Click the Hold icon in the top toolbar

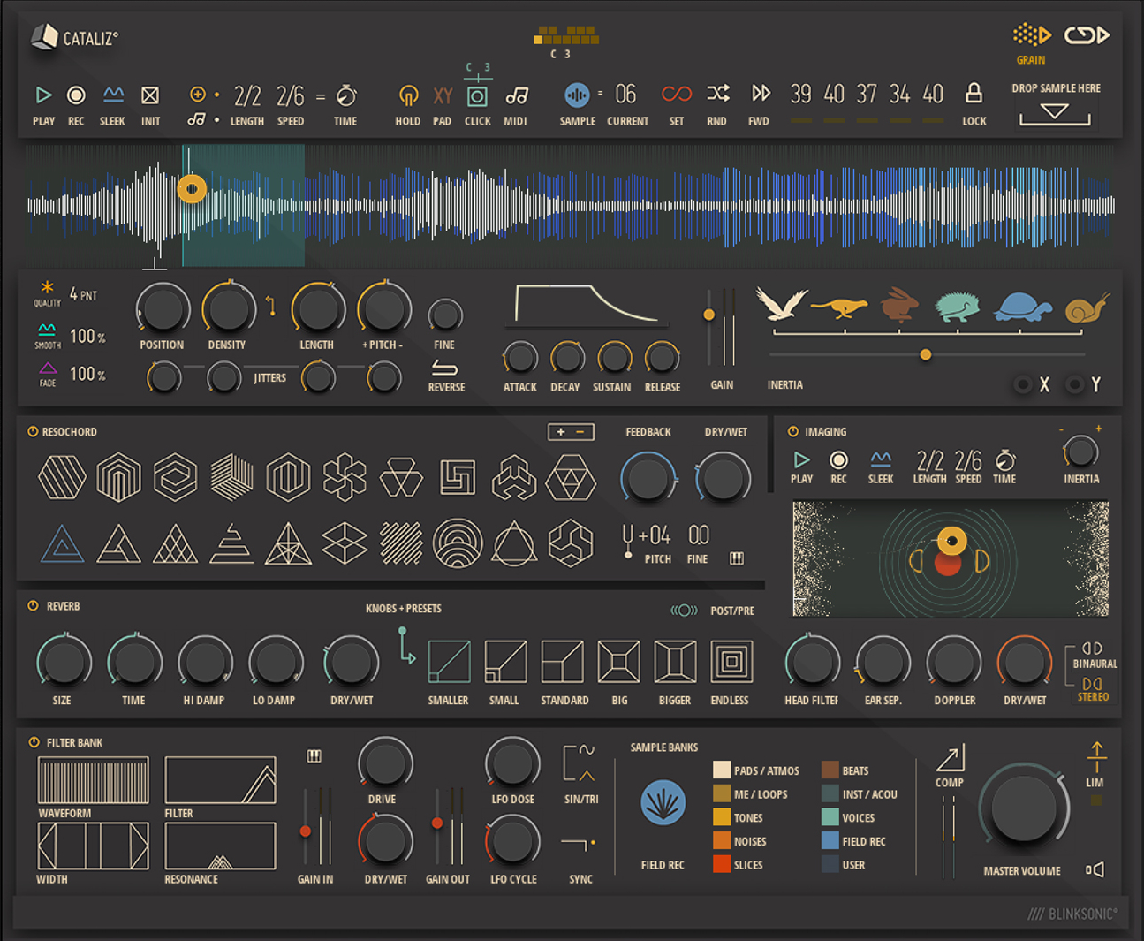pos(407,95)
